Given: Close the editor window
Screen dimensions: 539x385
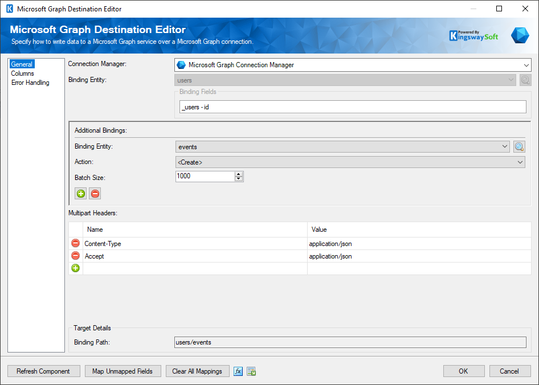Looking at the screenshot, I should [525, 9].
